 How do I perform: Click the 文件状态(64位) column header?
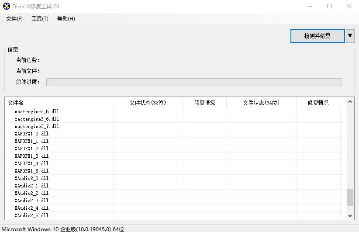coord(261,103)
